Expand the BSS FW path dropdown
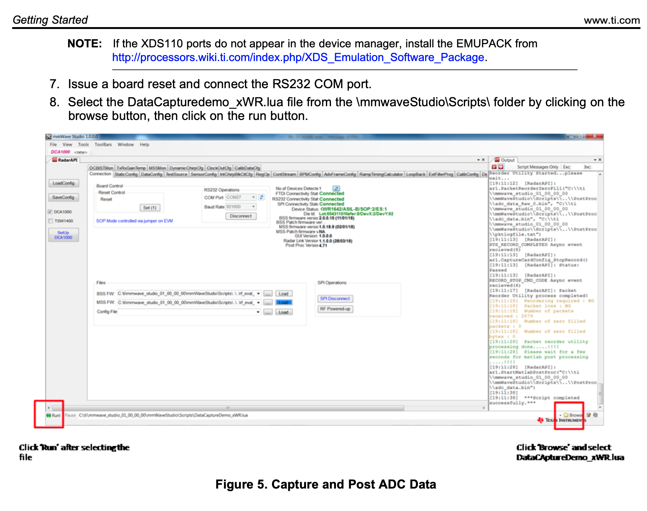647x511 pixels. point(258,294)
